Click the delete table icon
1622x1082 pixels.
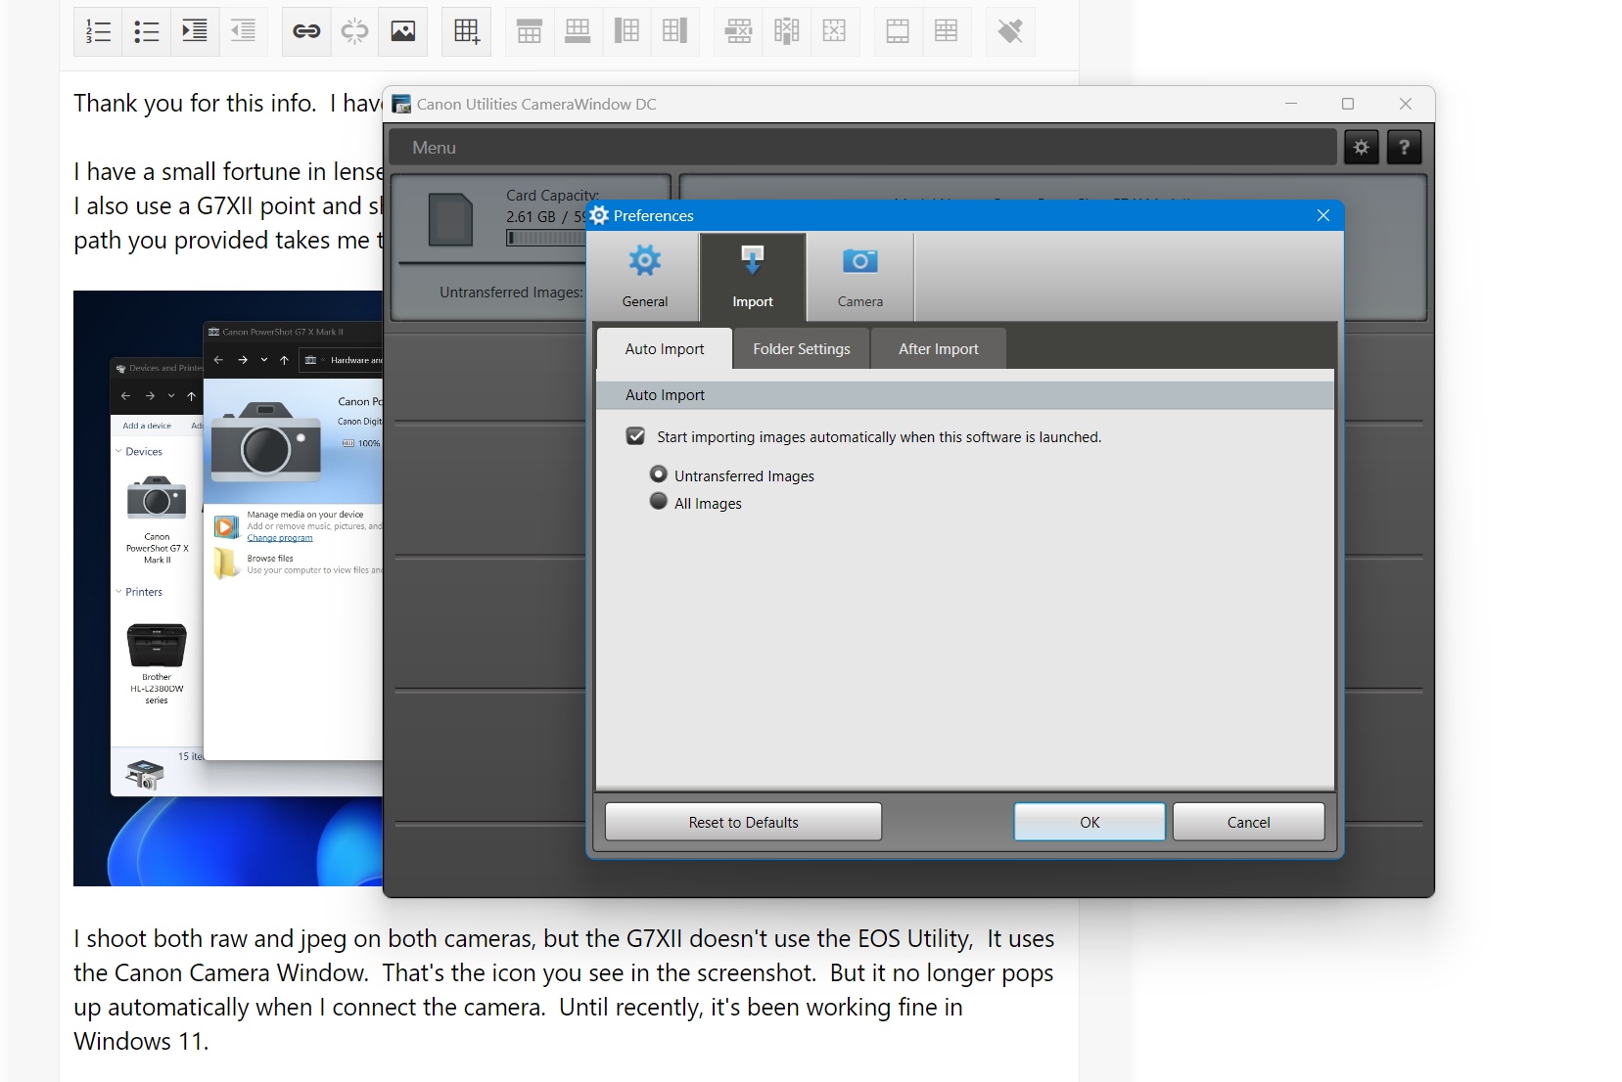(834, 31)
